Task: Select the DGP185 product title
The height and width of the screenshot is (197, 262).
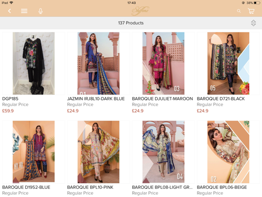Action: [10, 99]
